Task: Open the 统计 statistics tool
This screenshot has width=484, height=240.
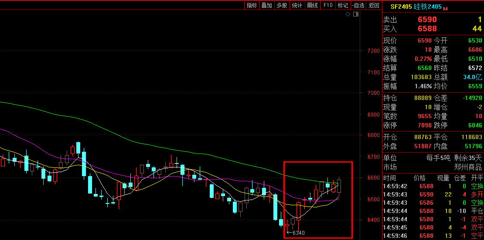Action: tap(297, 5)
